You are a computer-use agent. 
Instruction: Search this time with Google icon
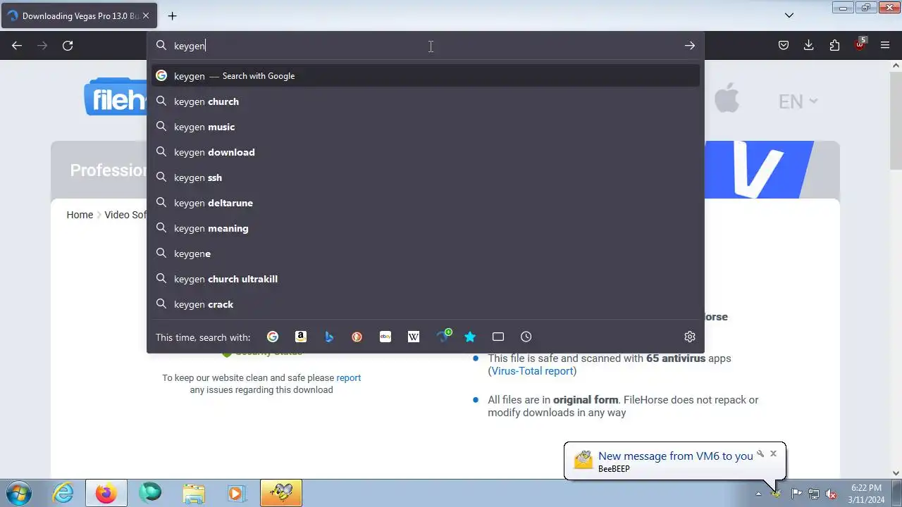click(x=273, y=337)
